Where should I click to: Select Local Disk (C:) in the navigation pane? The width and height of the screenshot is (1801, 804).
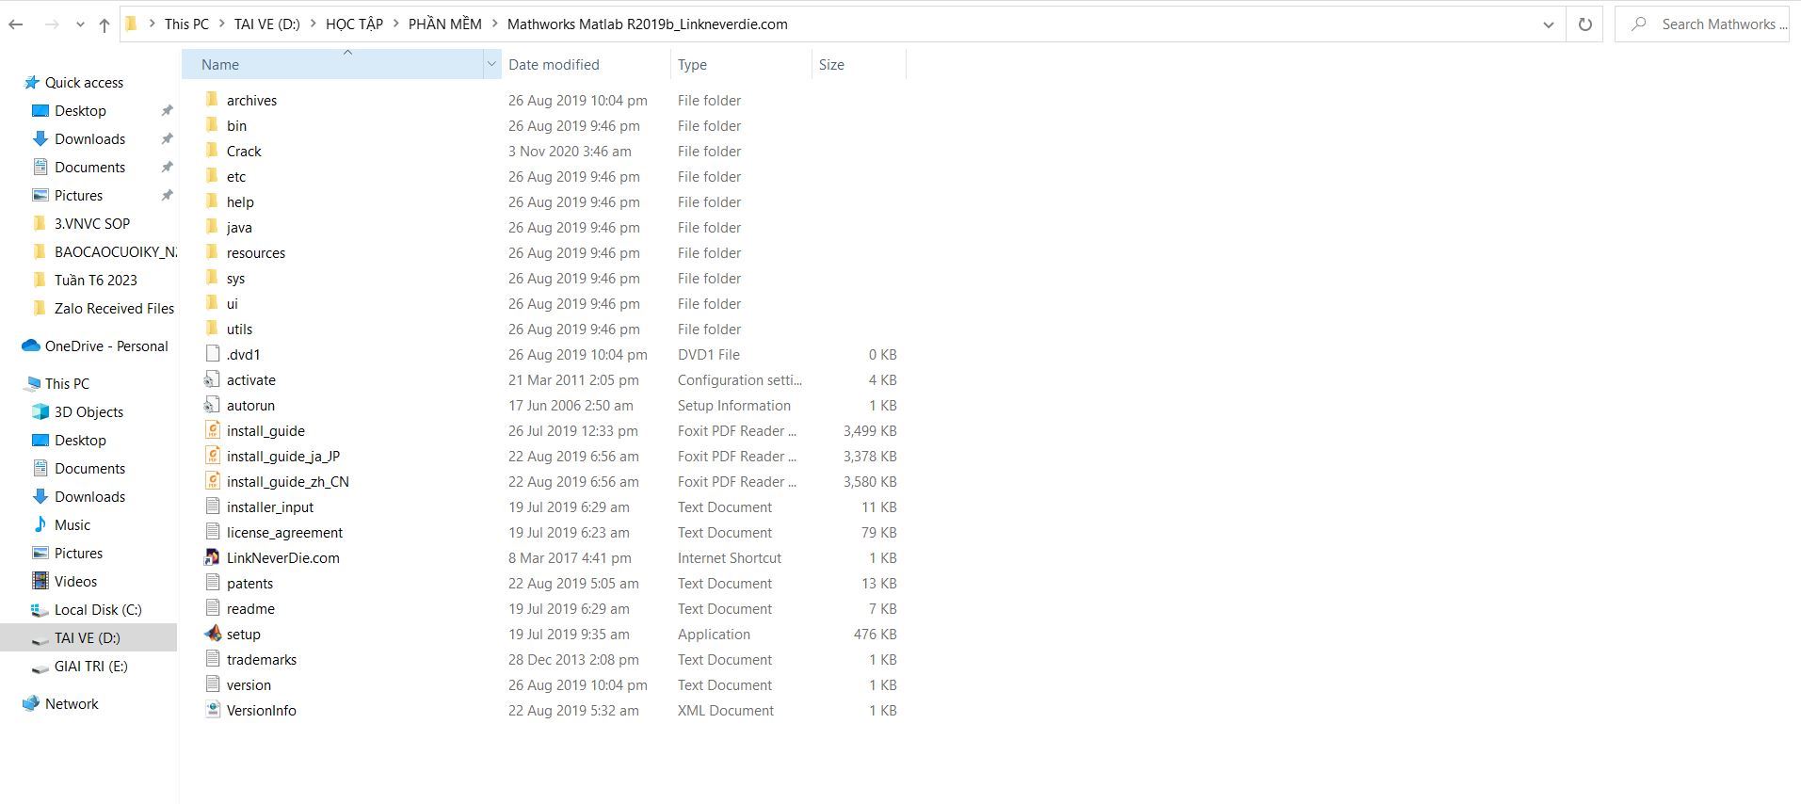(98, 609)
